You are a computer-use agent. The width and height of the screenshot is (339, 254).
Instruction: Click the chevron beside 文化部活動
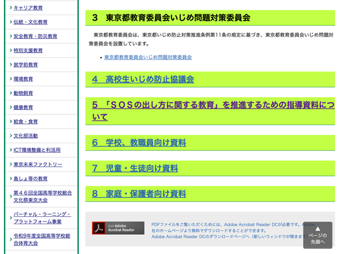[x=11, y=136]
